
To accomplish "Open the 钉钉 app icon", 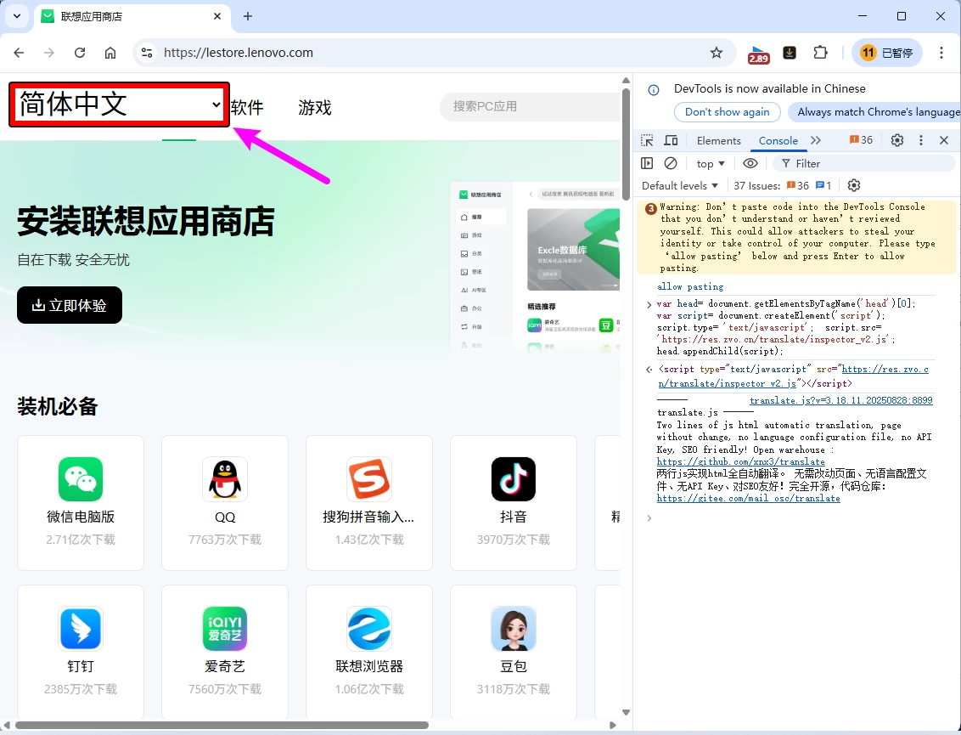I will point(81,628).
